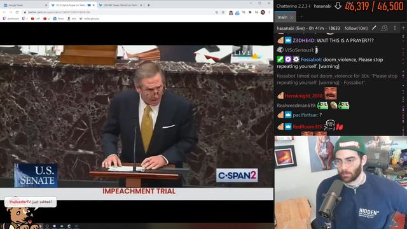This screenshot has height=229, width=407.
Task: Add a new split with plus icon
Action: tap(403, 28)
